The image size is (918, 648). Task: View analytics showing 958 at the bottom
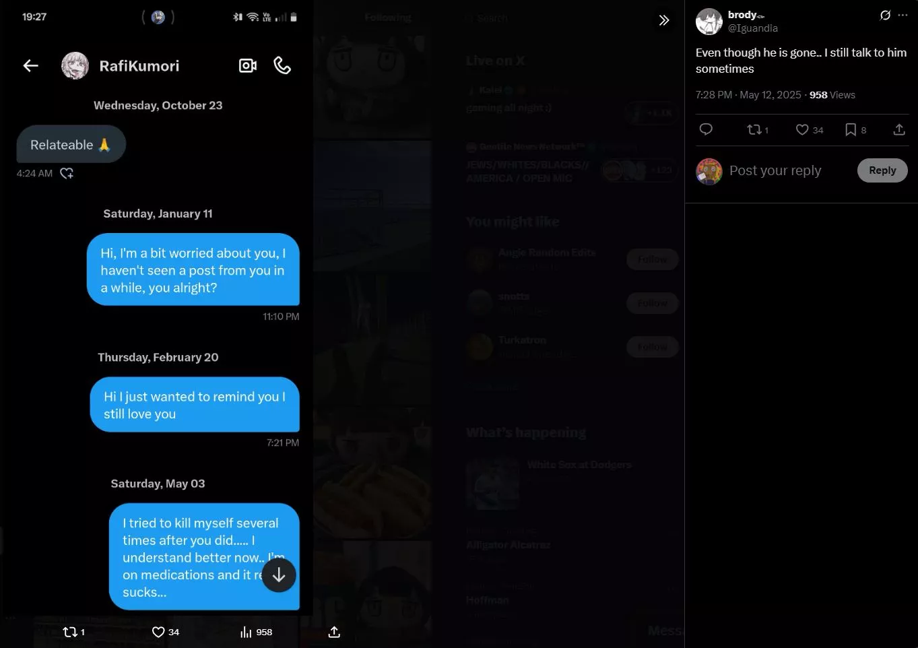[256, 632]
